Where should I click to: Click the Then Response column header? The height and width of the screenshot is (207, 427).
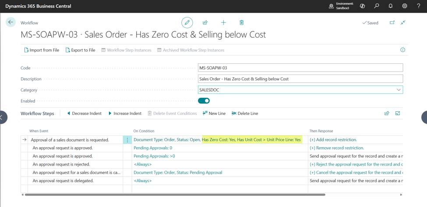point(321,131)
